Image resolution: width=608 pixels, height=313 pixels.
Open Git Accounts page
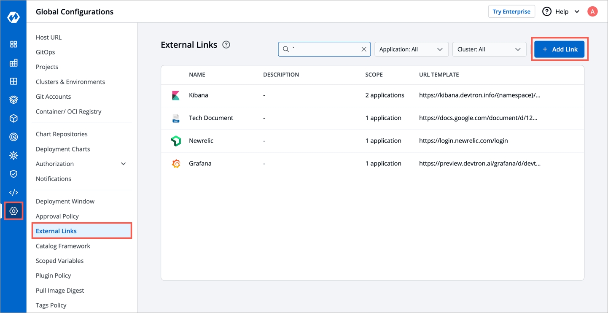pos(53,97)
